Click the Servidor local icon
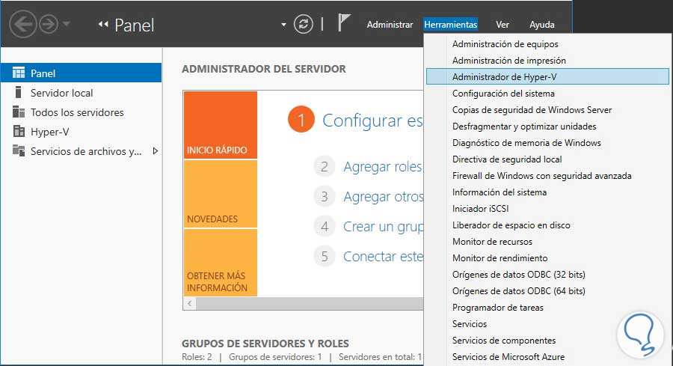This screenshot has width=673, height=366. [18, 92]
